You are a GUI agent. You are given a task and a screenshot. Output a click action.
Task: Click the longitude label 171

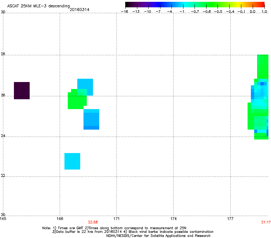point(116,219)
